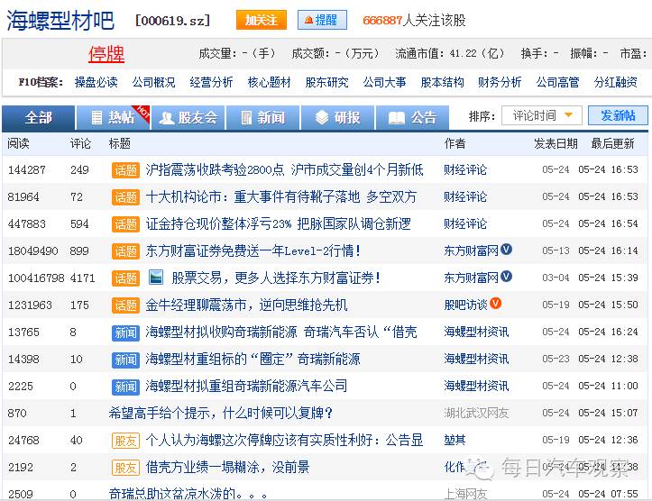Image resolution: width=652 pixels, height=501 pixels.
Task: Switch to the 全部 tab
Action: (38, 117)
